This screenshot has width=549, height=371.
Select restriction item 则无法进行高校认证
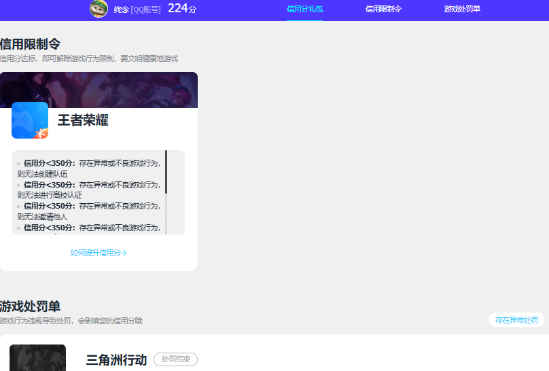[x=50, y=195]
